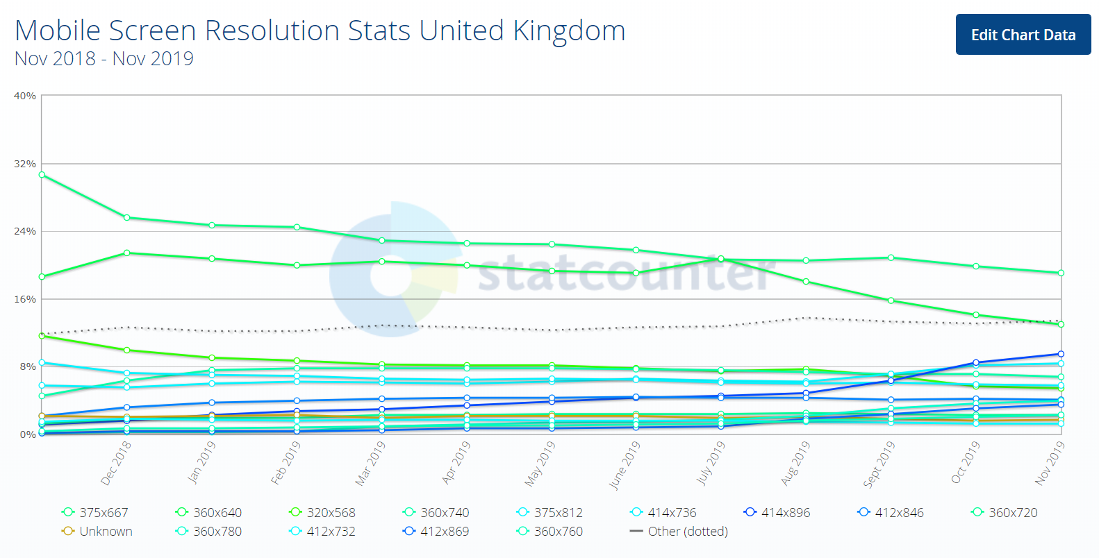Click the highest Nov 2018 data point
This screenshot has width=1099, height=558.
(x=41, y=174)
